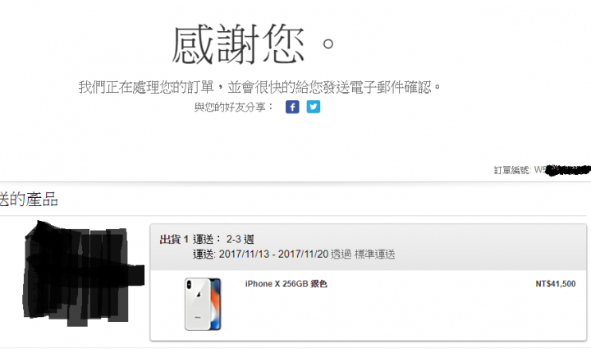Select the 出貨 1 shipment label
This screenshot has height=349, width=591.
pos(174,239)
